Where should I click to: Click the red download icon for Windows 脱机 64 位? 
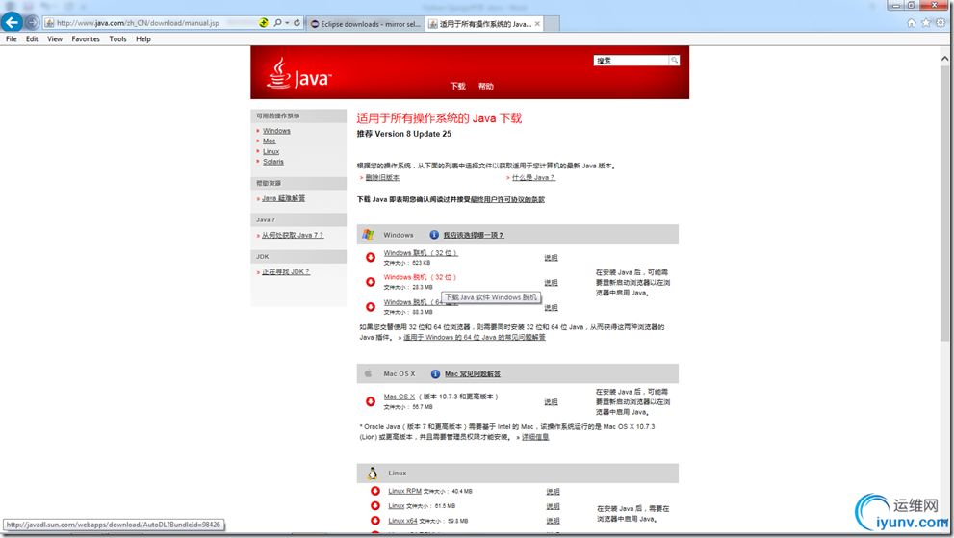370,307
